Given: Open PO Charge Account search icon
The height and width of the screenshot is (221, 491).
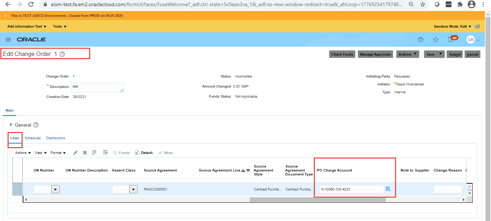Looking at the screenshot, I should [x=388, y=189].
